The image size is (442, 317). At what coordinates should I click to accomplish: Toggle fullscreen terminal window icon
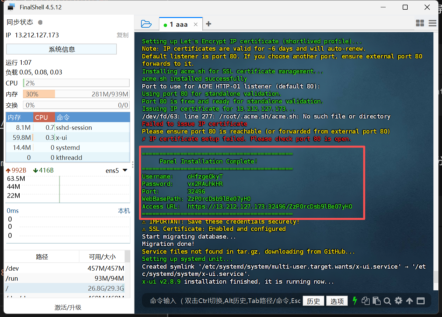[x=421, y=301]
